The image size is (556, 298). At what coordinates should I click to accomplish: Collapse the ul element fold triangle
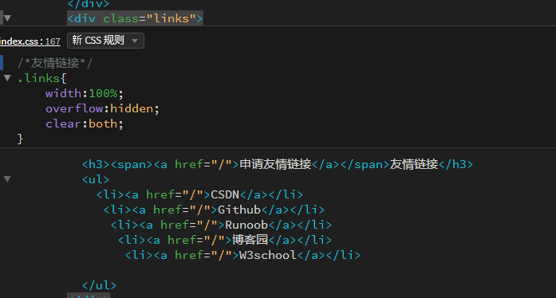pyautogui.click(x=7, y=179)
